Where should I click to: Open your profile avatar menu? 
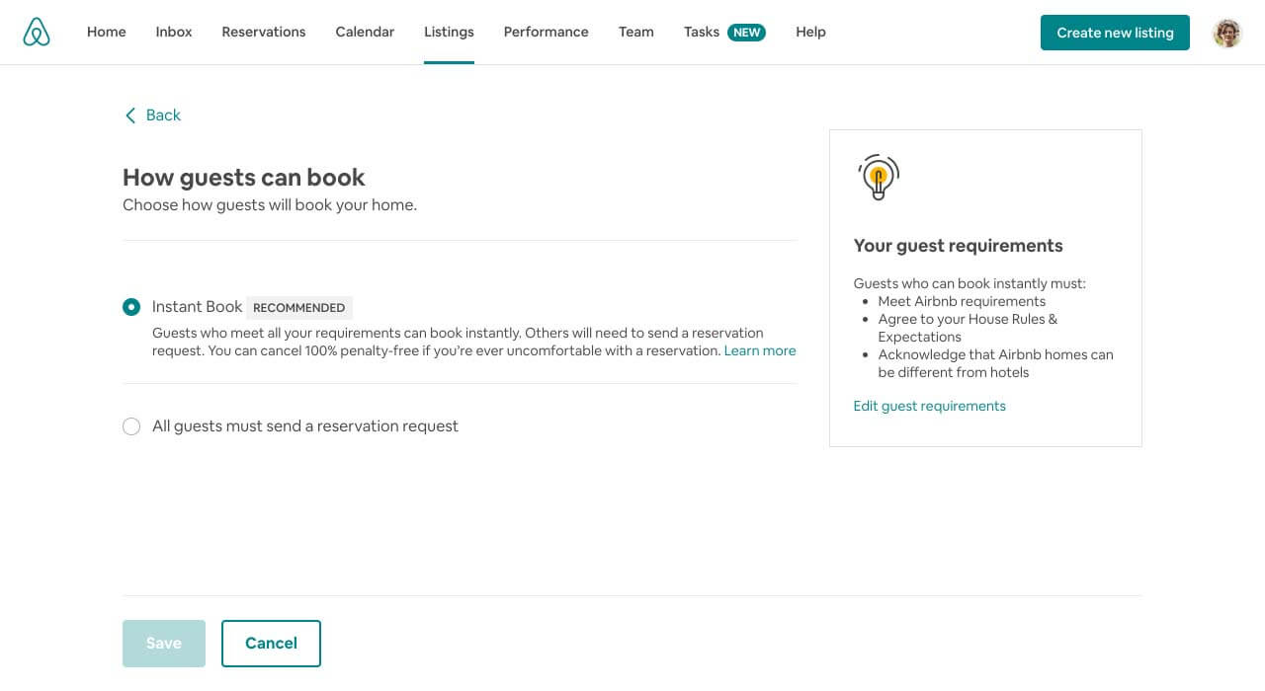pos(1226,33)
